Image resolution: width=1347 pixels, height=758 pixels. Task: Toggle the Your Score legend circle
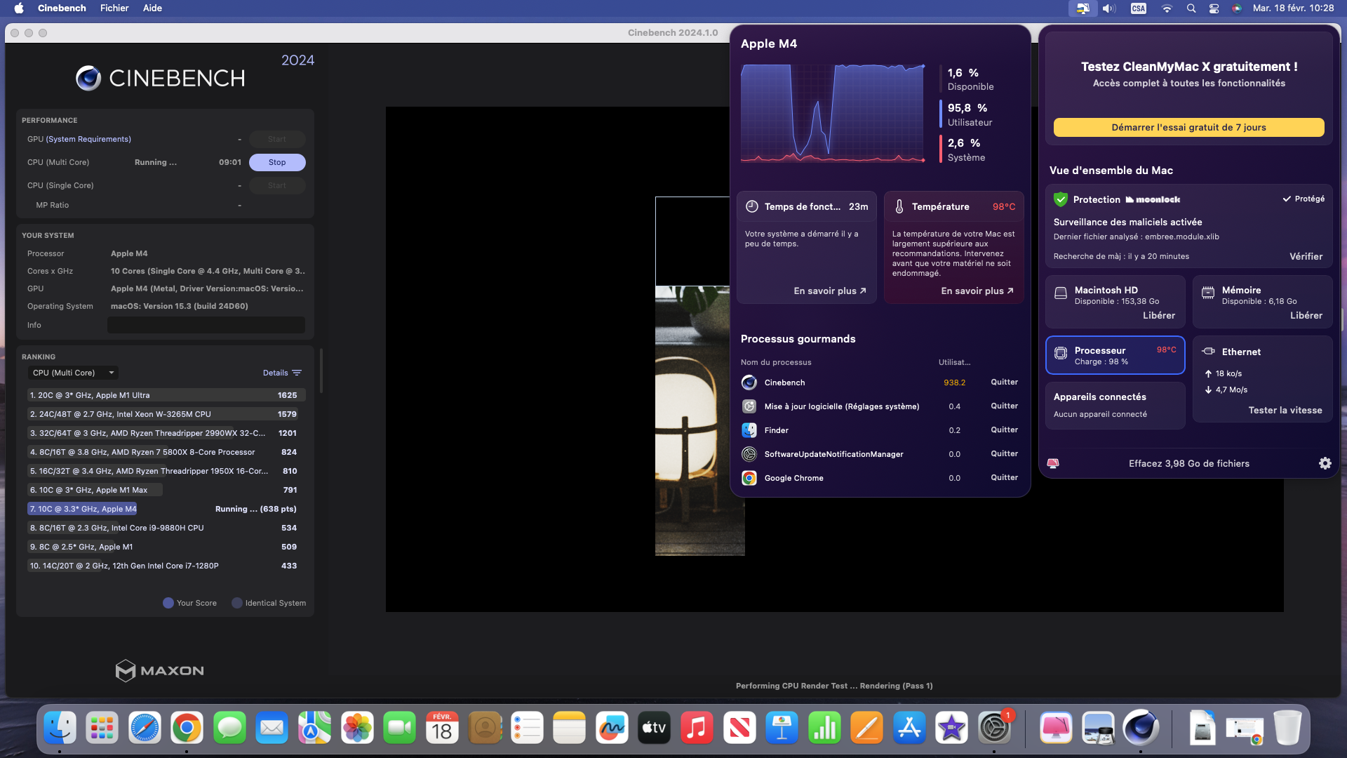pos(168,603)
